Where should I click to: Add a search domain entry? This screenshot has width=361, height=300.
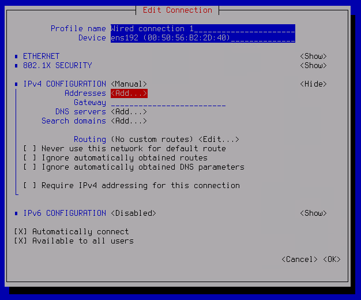[x=129, y=121]
